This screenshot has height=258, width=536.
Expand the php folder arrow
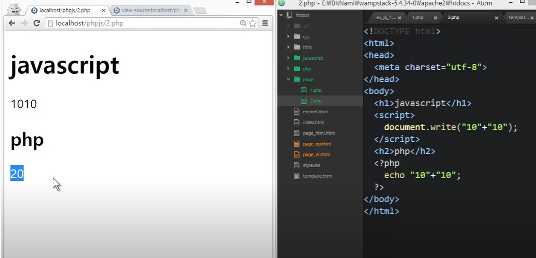click(288, 68)
